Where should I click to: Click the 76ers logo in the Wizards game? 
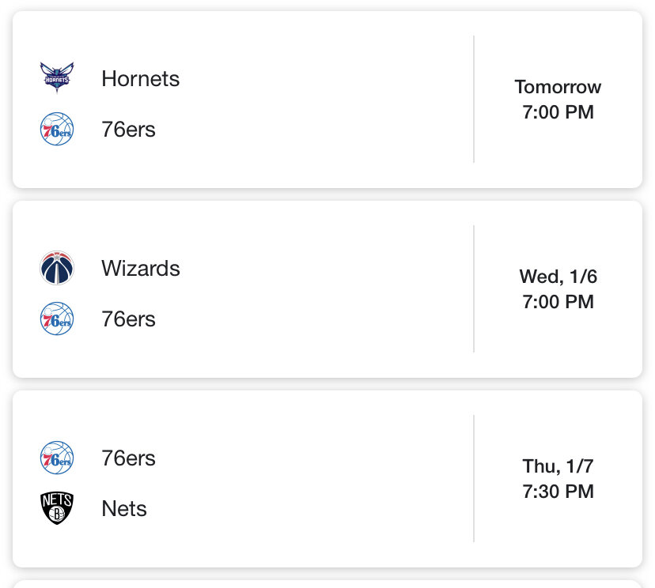(57, 318)
